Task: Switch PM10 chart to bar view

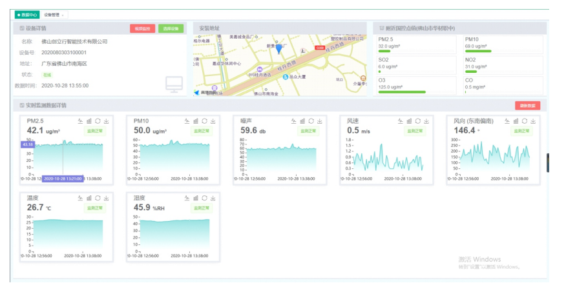Action: (x=195, y=121)
